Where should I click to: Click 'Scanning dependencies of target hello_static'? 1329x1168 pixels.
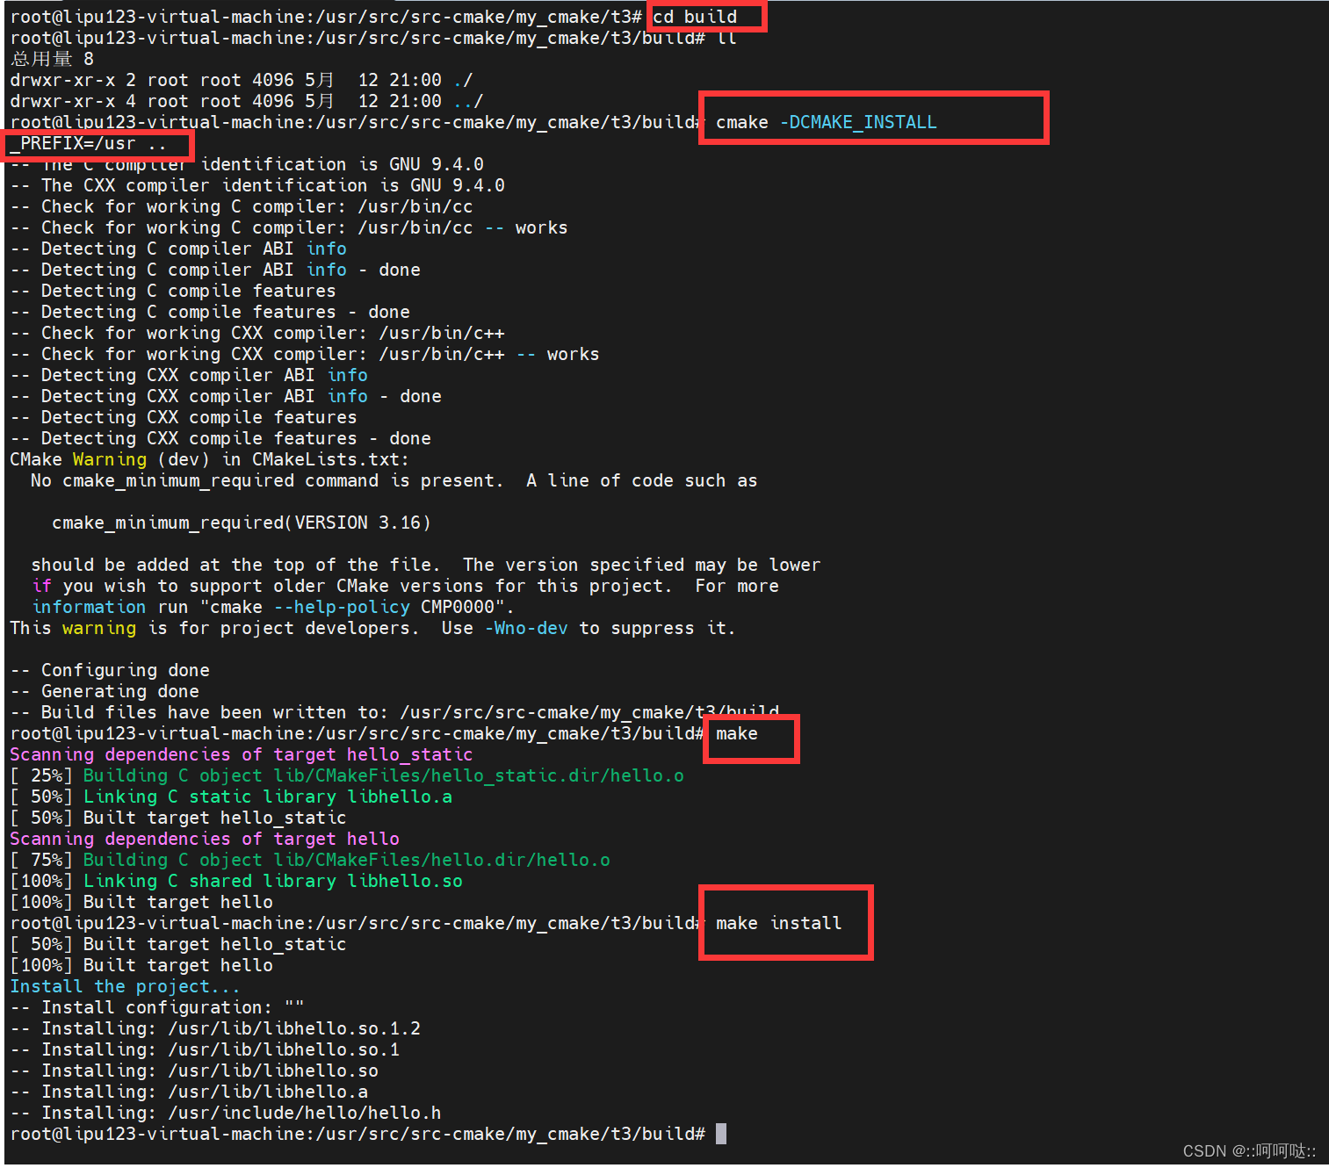[242, 754]
